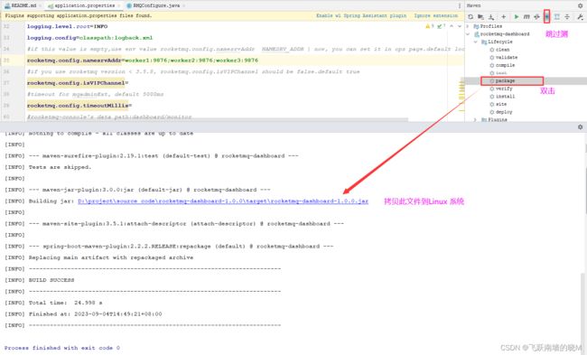Add Maven project with plus icon
The height and width of the screenshot is (355, 587).
point(504,17)
